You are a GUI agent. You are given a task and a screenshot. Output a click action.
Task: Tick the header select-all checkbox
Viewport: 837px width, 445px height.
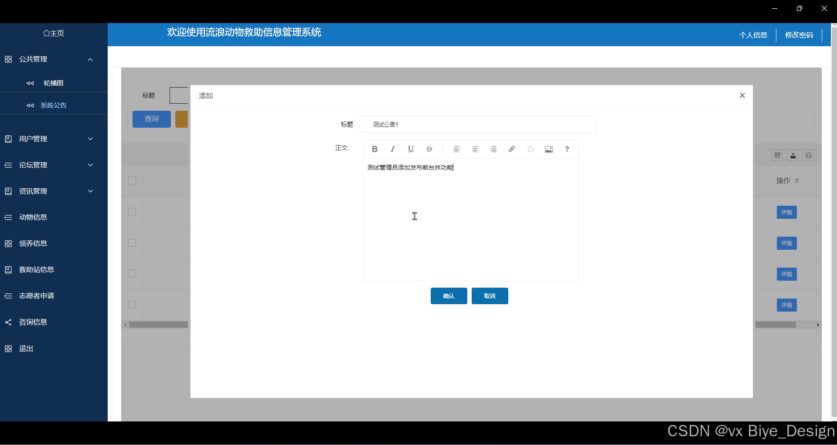[x=132, y=180]
